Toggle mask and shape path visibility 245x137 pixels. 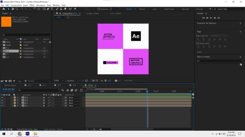pos(90,81)
